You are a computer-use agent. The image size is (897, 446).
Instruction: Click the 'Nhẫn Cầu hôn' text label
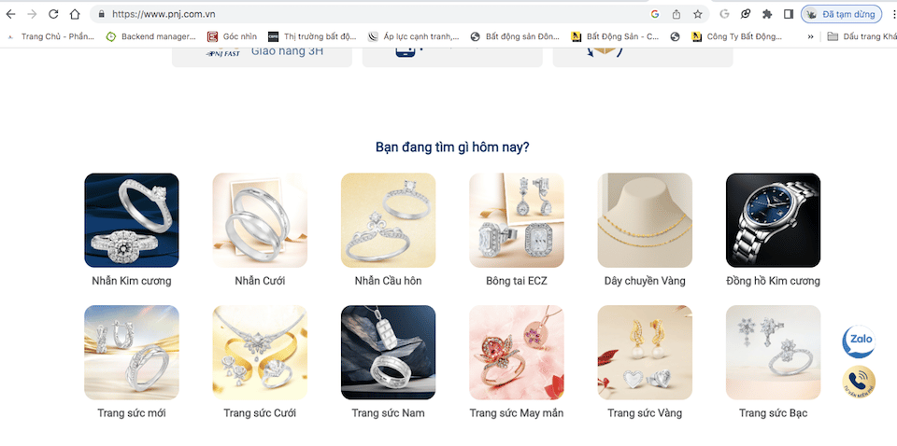click(x=389, y=281)
